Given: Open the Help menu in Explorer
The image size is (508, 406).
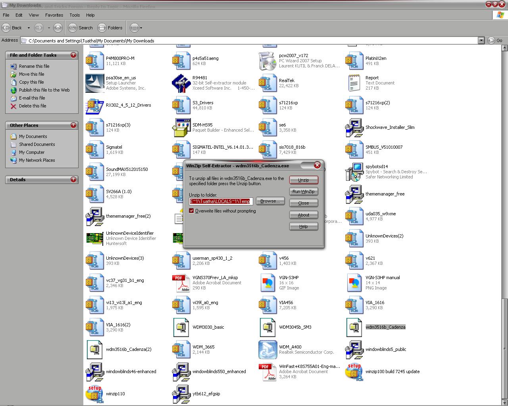Looking at the screenshot, I should pyautogui.click(x=90, y=15).
